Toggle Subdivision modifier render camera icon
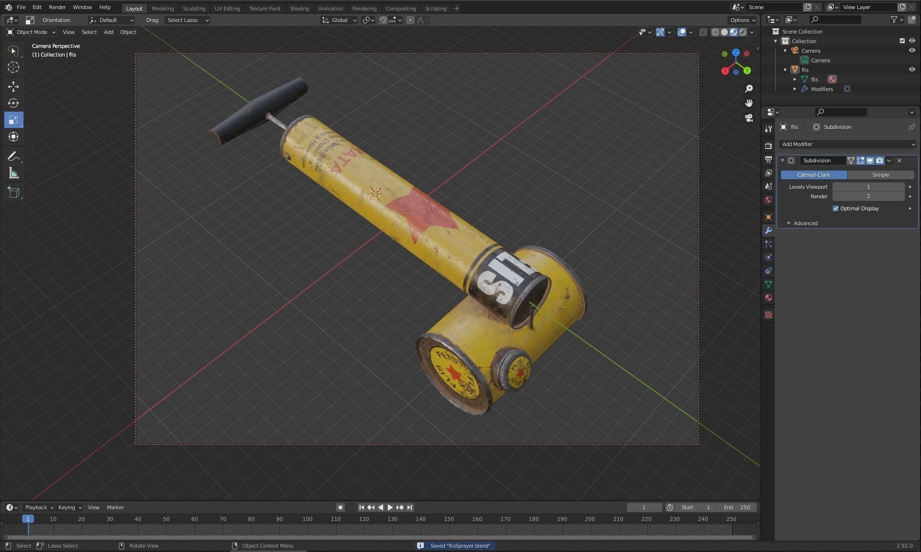Screen dimensions: 921x552 tap(879, 161)
